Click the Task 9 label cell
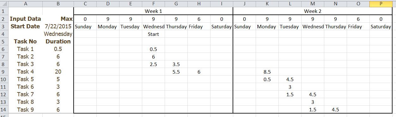 pos(25,109)
